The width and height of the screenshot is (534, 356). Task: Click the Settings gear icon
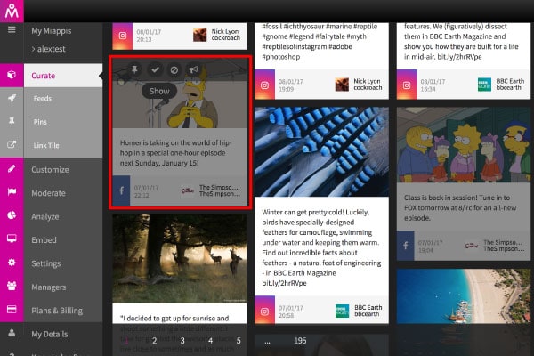point(12,263)
